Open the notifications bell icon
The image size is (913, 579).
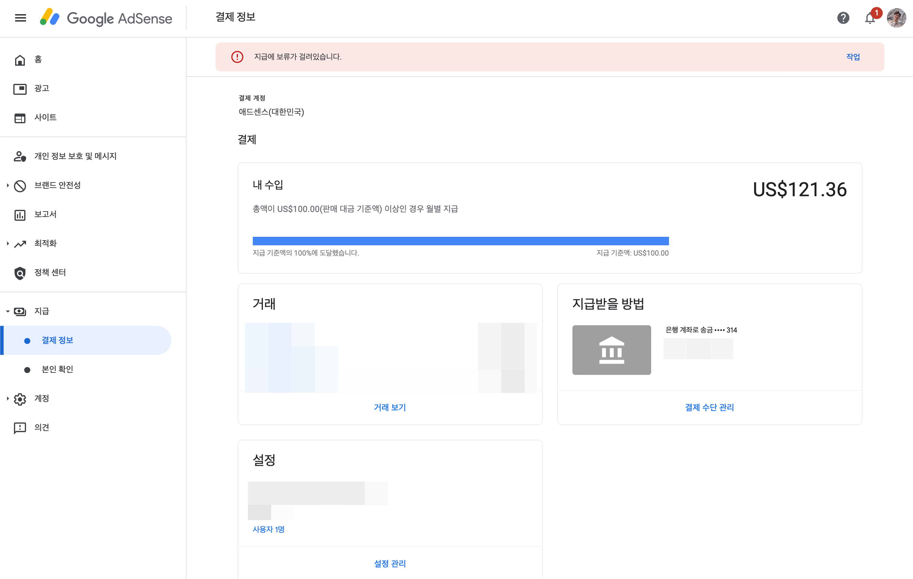pyautogui.click(x=870, y=18)
